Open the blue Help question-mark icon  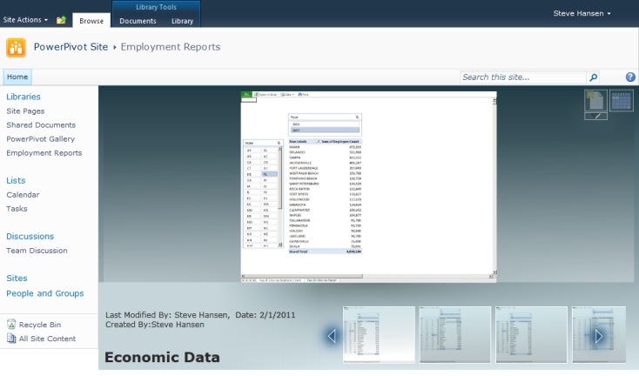(x=630, y=77)
